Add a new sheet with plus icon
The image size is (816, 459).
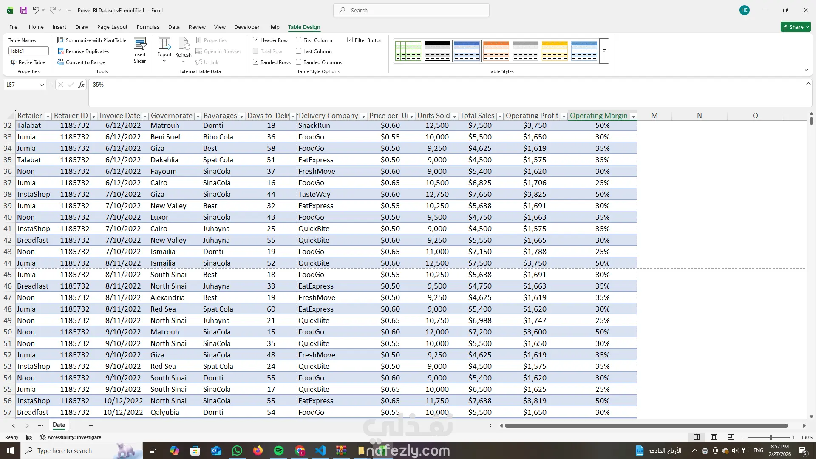pos(91,425)
